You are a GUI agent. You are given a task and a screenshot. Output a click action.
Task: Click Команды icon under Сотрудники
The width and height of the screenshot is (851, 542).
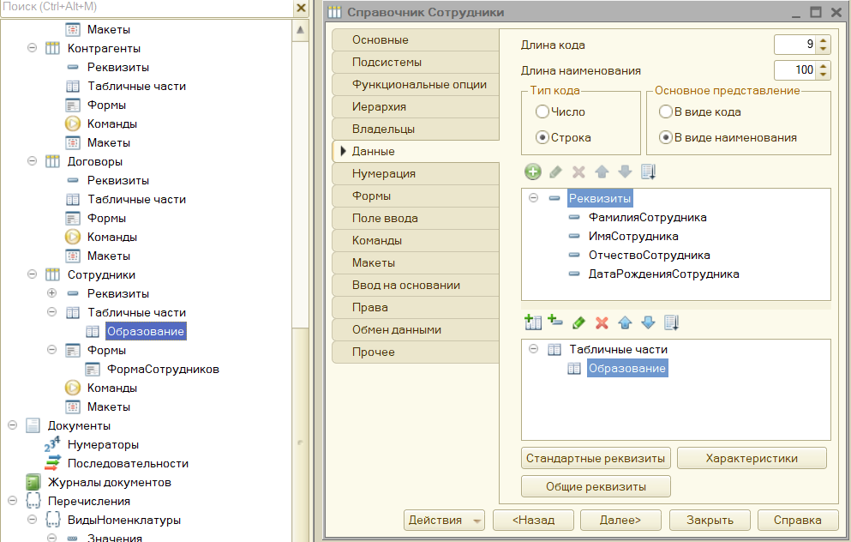point(73,388)
